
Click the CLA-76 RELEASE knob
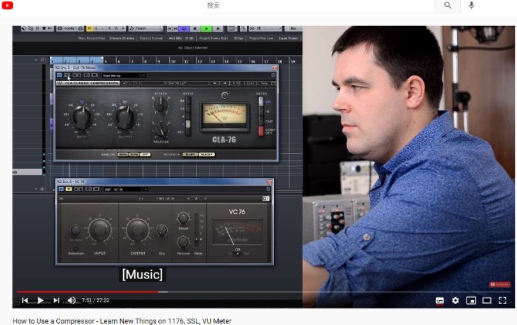161,129
